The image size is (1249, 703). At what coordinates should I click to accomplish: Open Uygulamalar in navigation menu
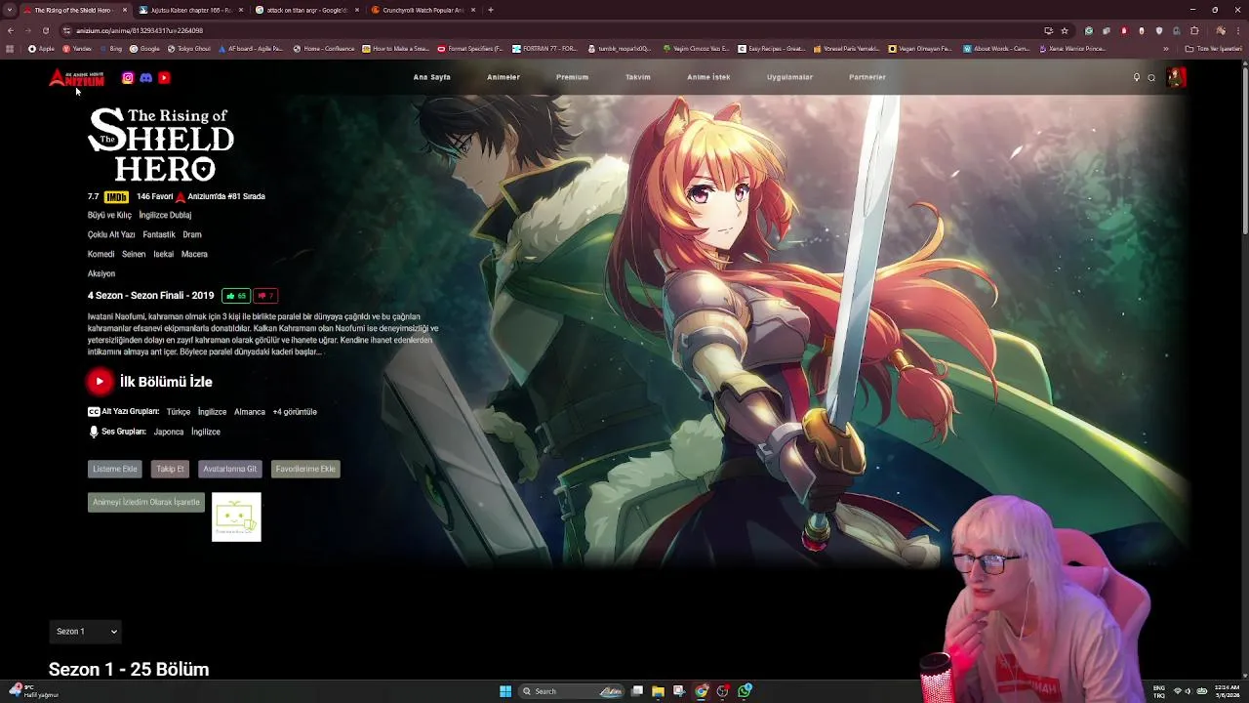[x=789, y=77]
